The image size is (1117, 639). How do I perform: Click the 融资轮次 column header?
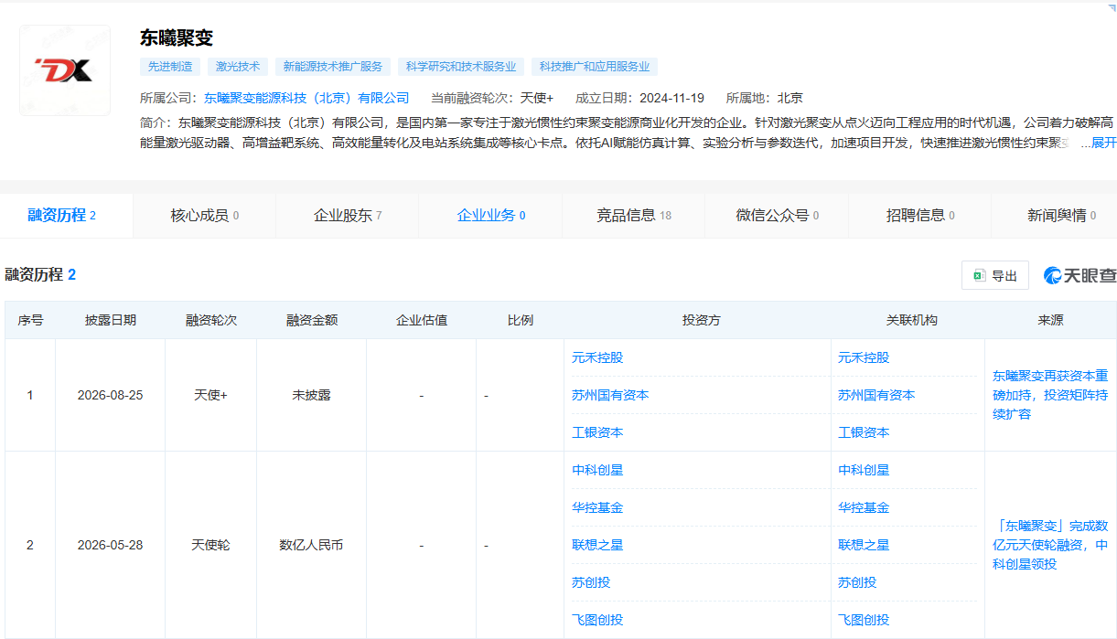211,320
